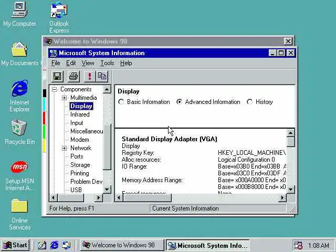Screen dimensions: 336x252
Task: Click details pane scroll left arrow
Action: [119, 197]
